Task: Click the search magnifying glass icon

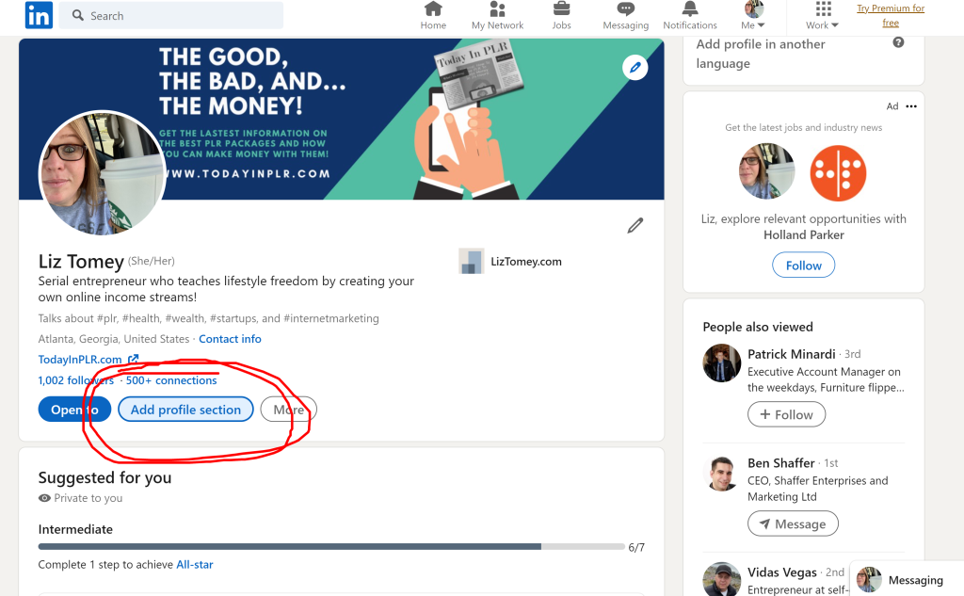Action: 77,15
